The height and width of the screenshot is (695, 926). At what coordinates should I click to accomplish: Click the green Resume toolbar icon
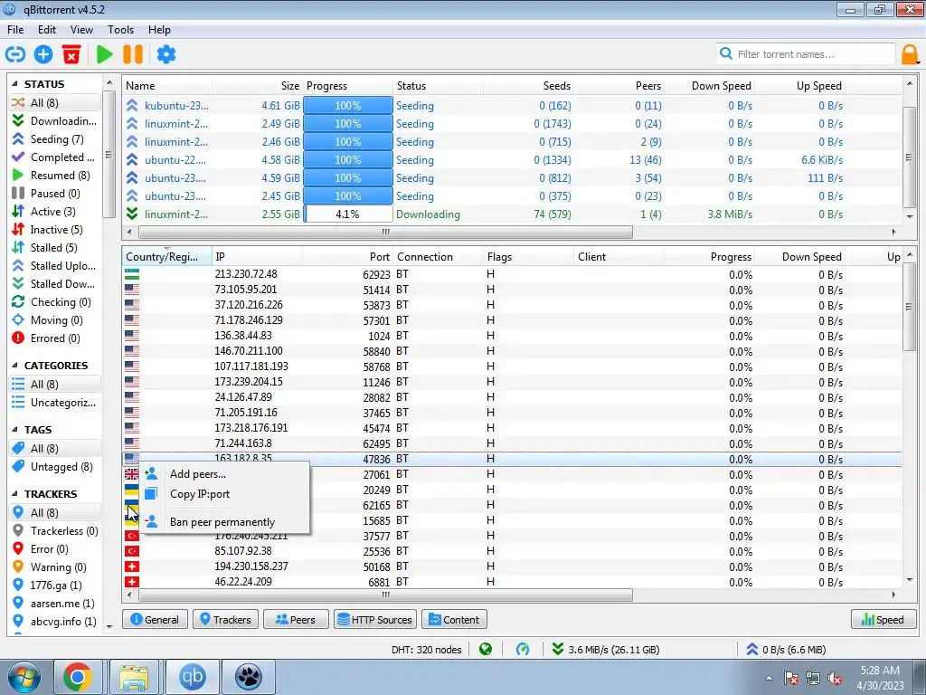(105, 54)
